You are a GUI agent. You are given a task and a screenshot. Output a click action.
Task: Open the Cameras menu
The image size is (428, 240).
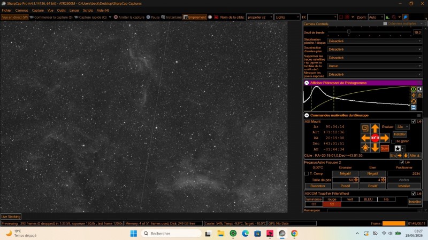pos(21,10)
